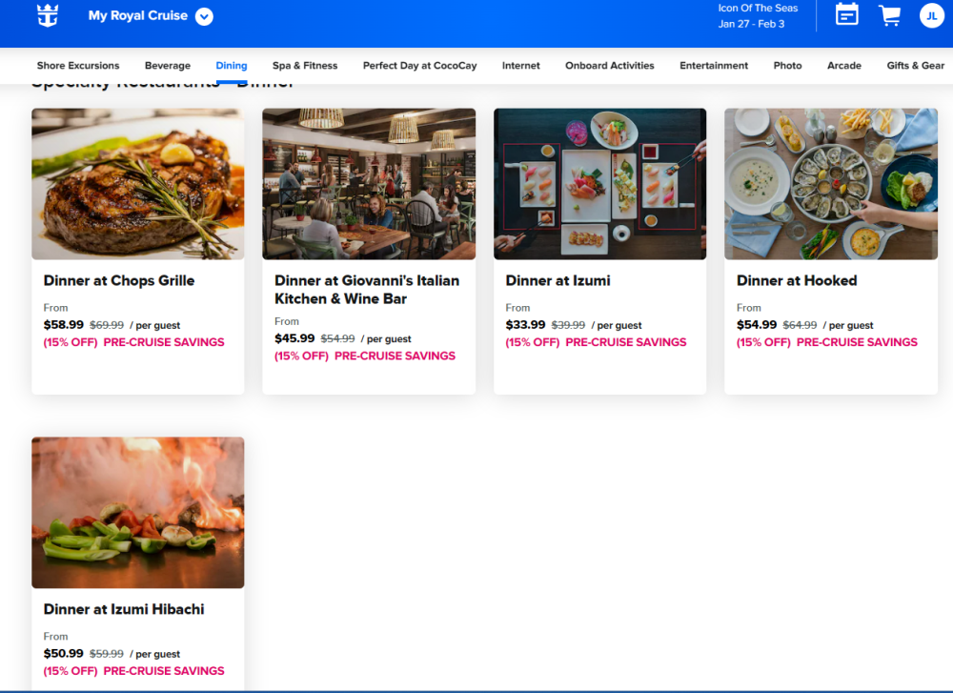Click the struck-through $69.99 original price
953x693 pixels.
(107, 325)
